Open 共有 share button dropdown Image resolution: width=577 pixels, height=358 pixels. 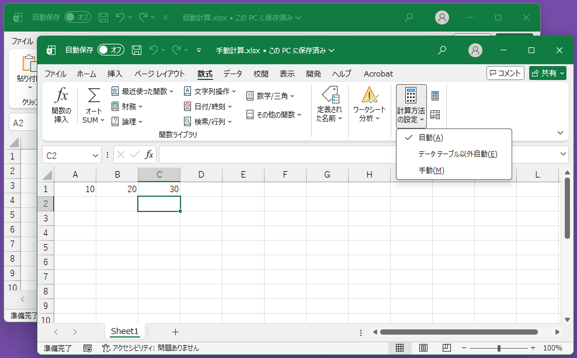point(562,73)
